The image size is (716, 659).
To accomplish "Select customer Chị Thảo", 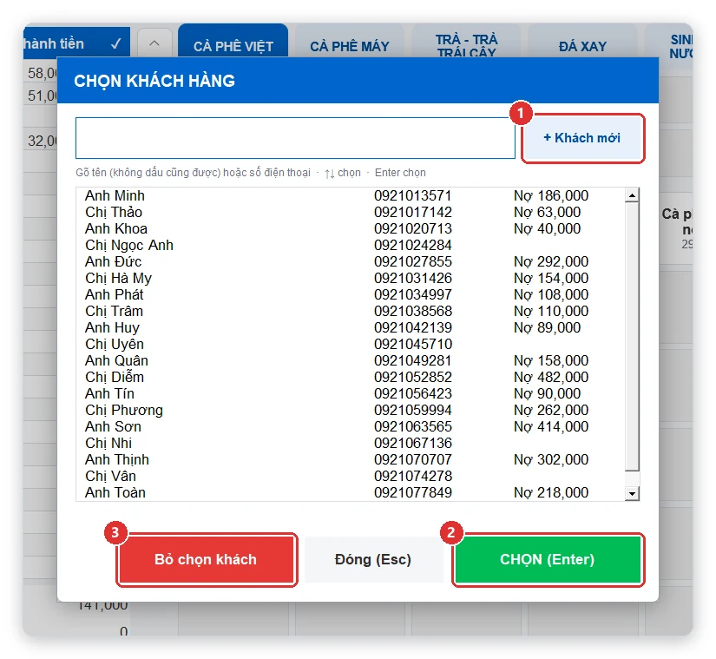I will coord(351,212).
